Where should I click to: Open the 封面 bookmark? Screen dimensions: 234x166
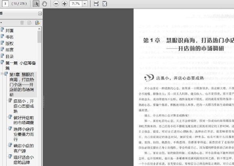point(9,30)
